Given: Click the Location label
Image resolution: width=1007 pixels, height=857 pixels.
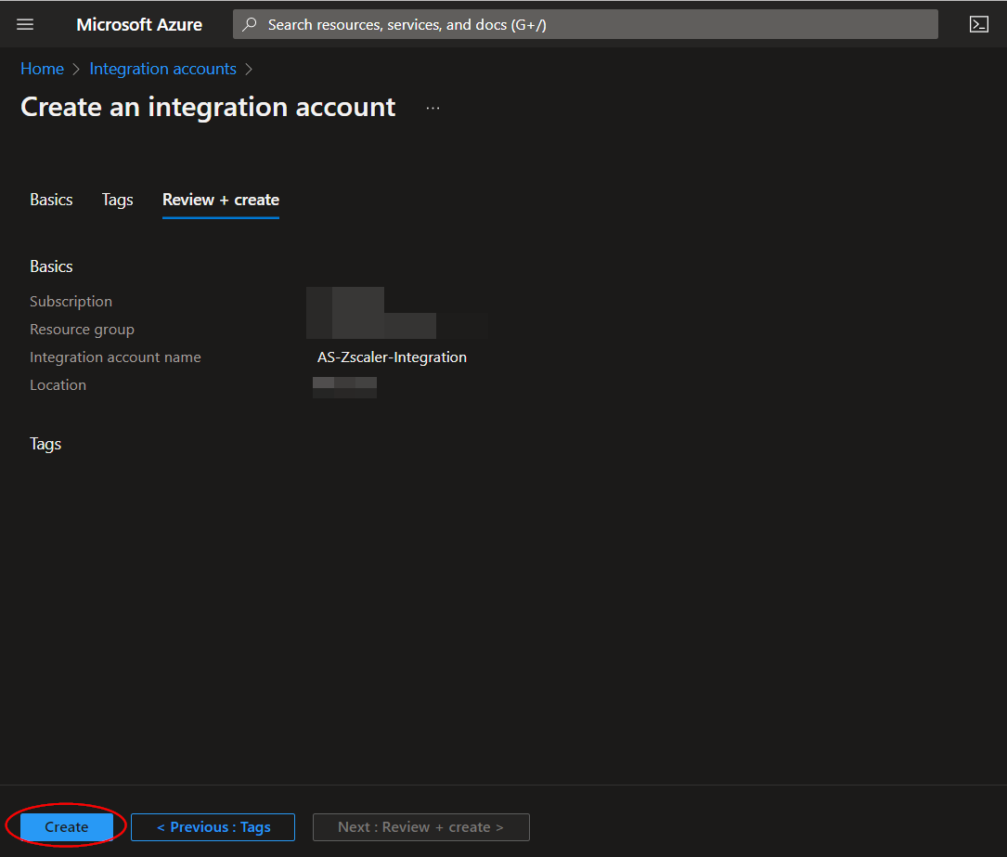Looking at the screenshot, I should click(x=58, y=384).
